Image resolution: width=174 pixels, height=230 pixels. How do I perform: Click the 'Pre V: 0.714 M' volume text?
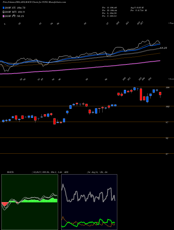click(139, 10)
